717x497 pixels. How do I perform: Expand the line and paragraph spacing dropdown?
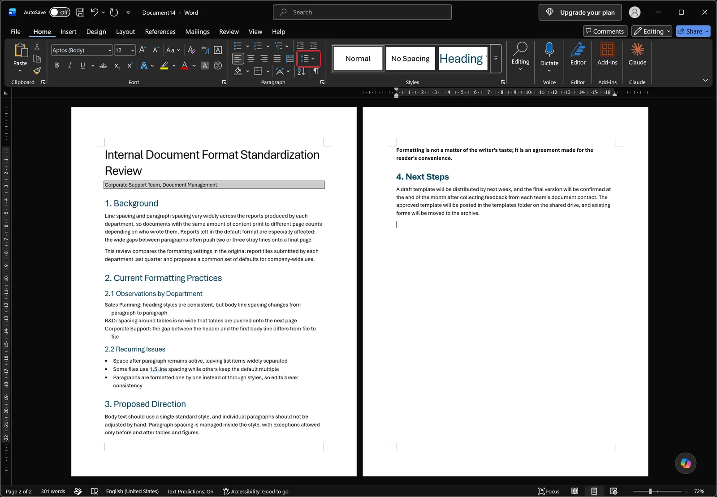click(x=313, y=59)
